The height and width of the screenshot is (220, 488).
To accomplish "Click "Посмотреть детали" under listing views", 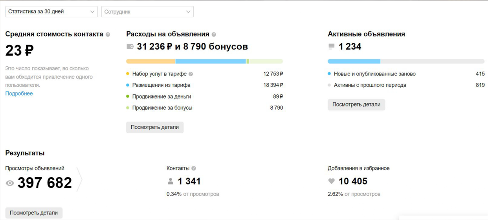I will click(34, 213).
